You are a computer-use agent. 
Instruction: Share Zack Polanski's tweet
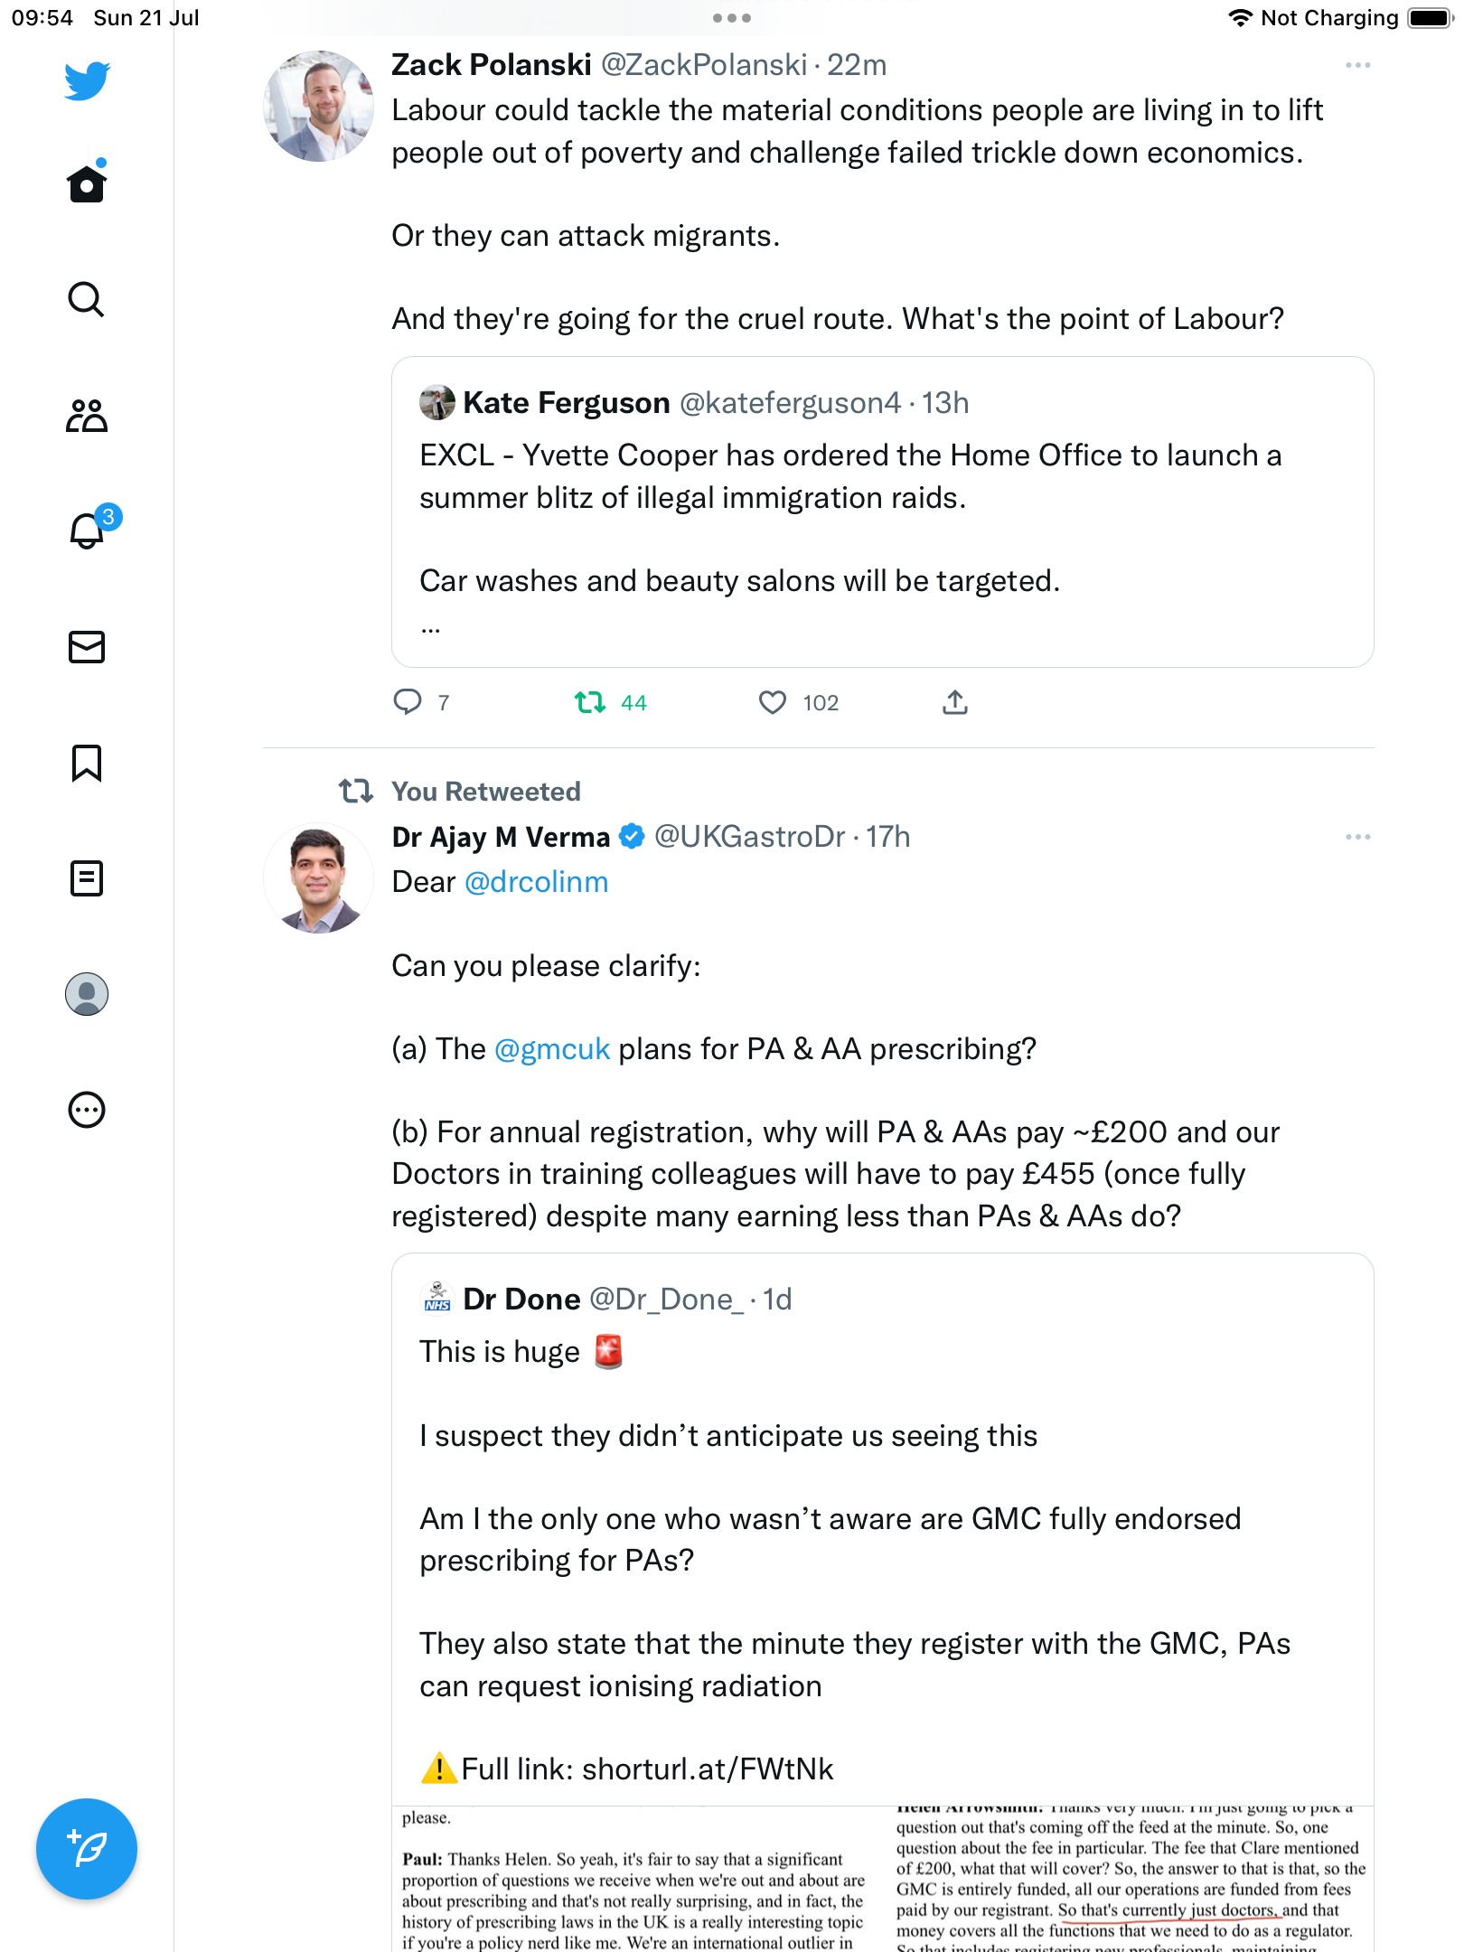955,702
